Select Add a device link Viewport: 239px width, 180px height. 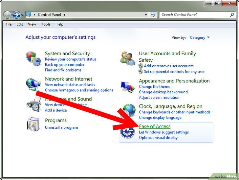(x=56, y=110)
